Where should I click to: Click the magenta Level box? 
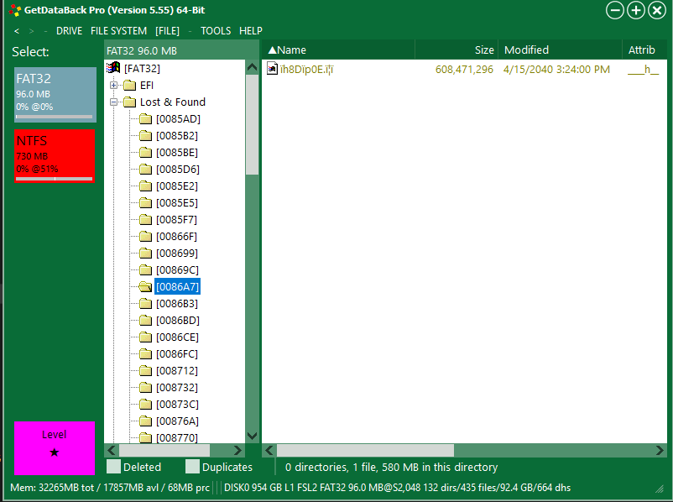click(x=55, y=447)
